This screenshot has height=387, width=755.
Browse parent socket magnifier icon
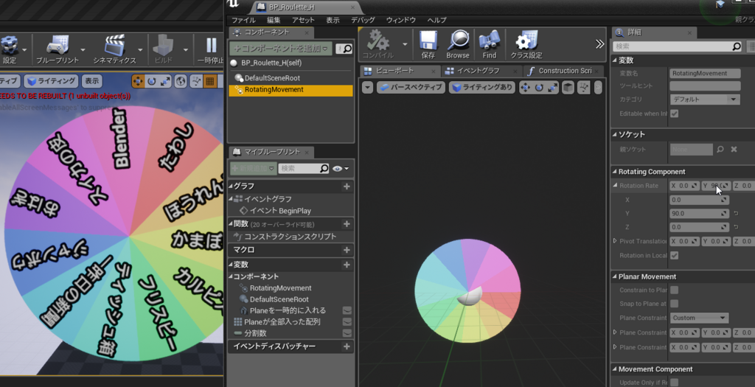[x=720, y=149]
